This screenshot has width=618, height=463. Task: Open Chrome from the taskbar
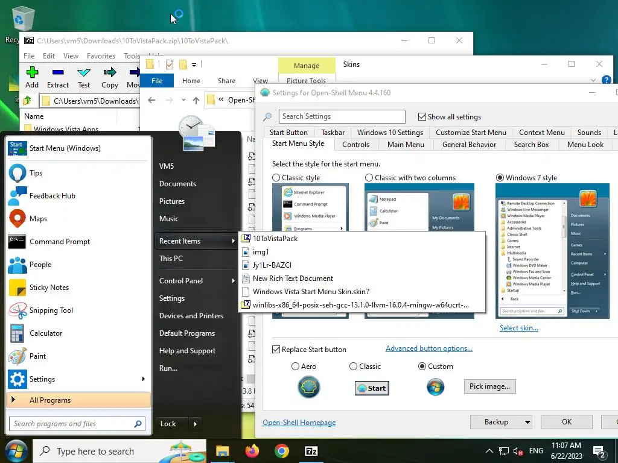(282, 451)
